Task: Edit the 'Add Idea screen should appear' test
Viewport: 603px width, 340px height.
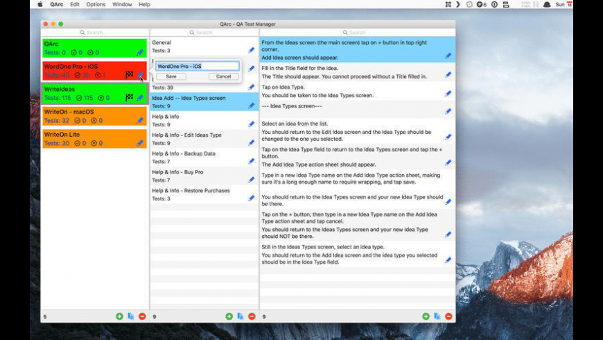Action: [448, 56]
